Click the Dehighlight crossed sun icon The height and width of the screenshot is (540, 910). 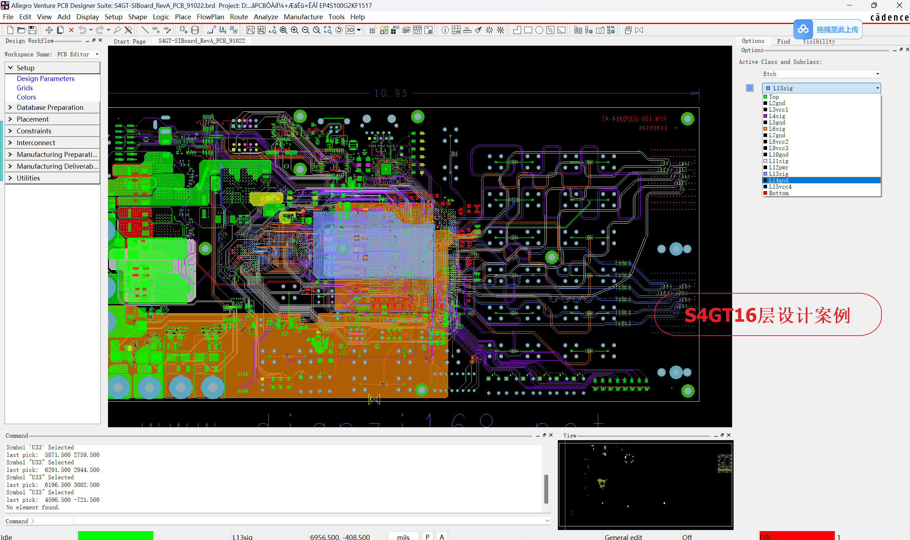pyautogui.click(x=501, y=30)
